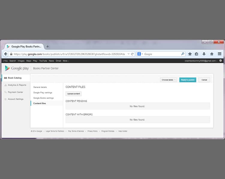Click the Google search engine icon

pyautogui.click(x=139, y=54)
